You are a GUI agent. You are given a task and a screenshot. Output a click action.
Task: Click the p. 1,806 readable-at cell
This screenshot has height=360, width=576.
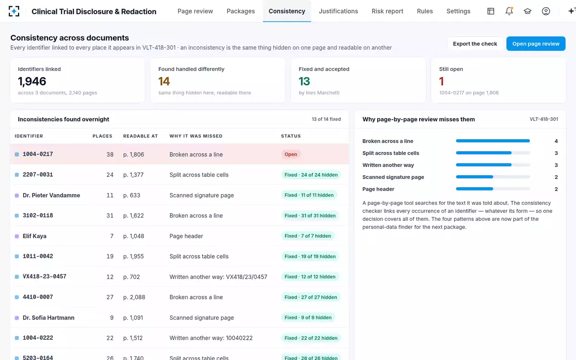[x=133, y=155]
